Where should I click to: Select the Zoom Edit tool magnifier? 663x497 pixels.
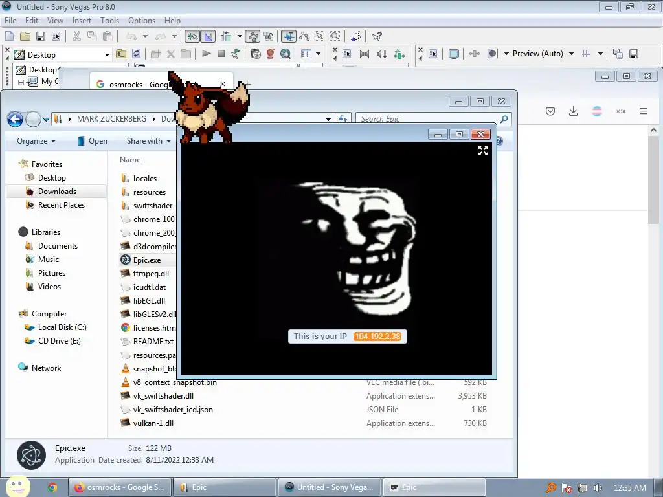coord(335,36)
